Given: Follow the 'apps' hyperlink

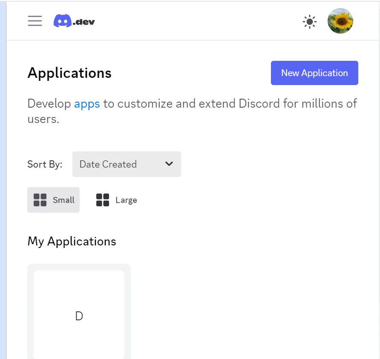Looking at the screenshot, I should click(x=87, y=104).
